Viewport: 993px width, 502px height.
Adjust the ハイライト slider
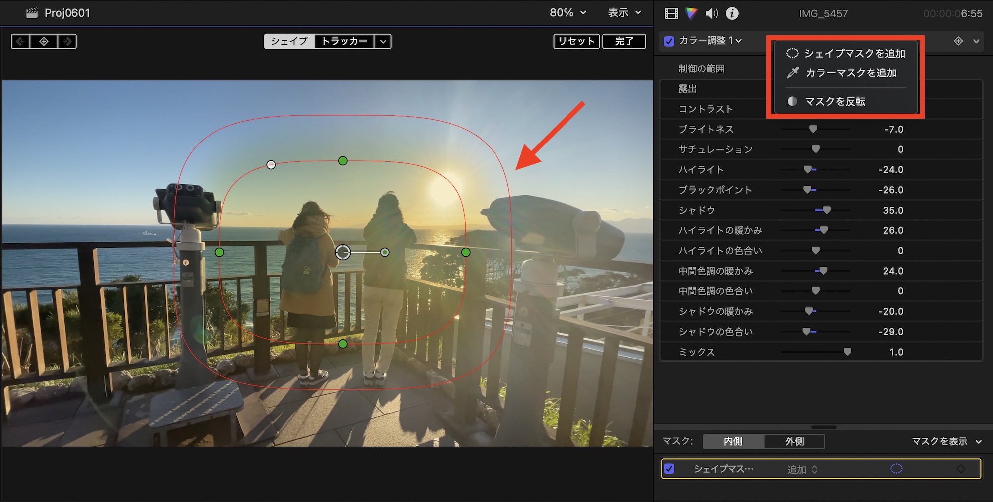pos(808,170)
